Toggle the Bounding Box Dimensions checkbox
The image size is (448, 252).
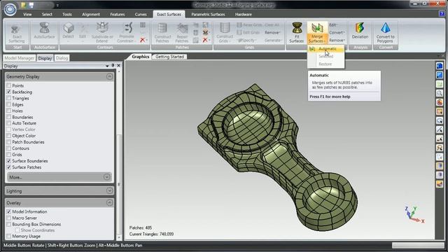(x=9, y=224)
